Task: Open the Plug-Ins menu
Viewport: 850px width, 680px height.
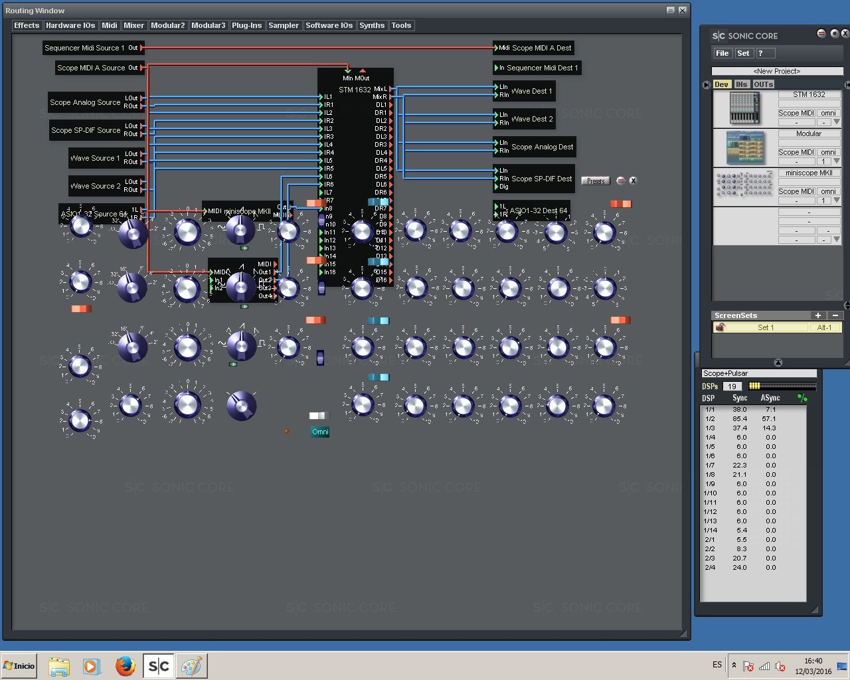Action: coord(246,25)
